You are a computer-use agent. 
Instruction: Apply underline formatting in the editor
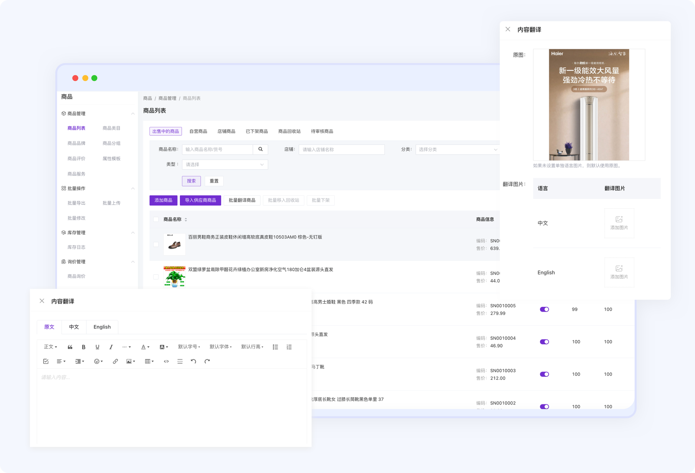(97, 347)
